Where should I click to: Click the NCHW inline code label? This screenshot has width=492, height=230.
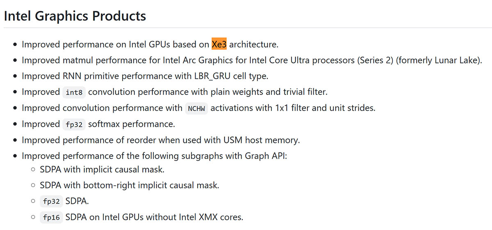point(196,108)
